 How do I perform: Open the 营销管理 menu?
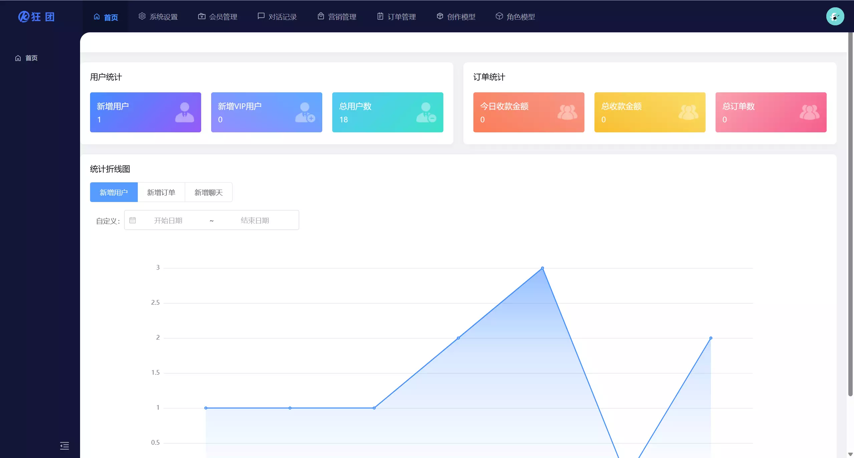pyautogui.click(x=337, y=16)
